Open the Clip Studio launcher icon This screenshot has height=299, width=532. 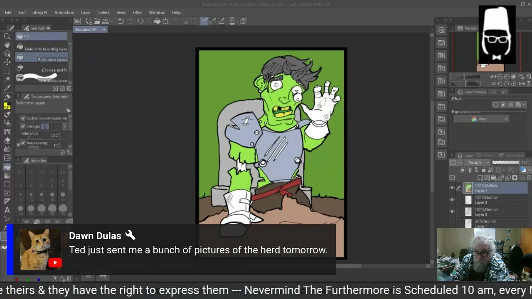(x=77, y=21)
